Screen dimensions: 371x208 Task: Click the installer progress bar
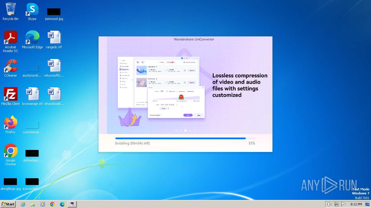coord(185,138)
